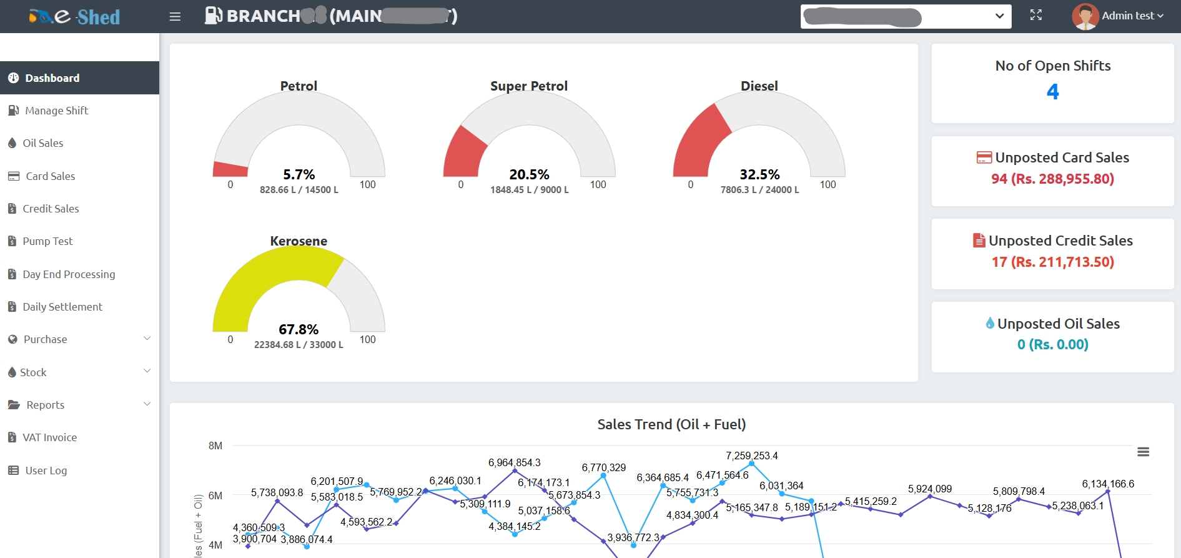
Task: Click the Day End Processing icon
Action: 12,274
